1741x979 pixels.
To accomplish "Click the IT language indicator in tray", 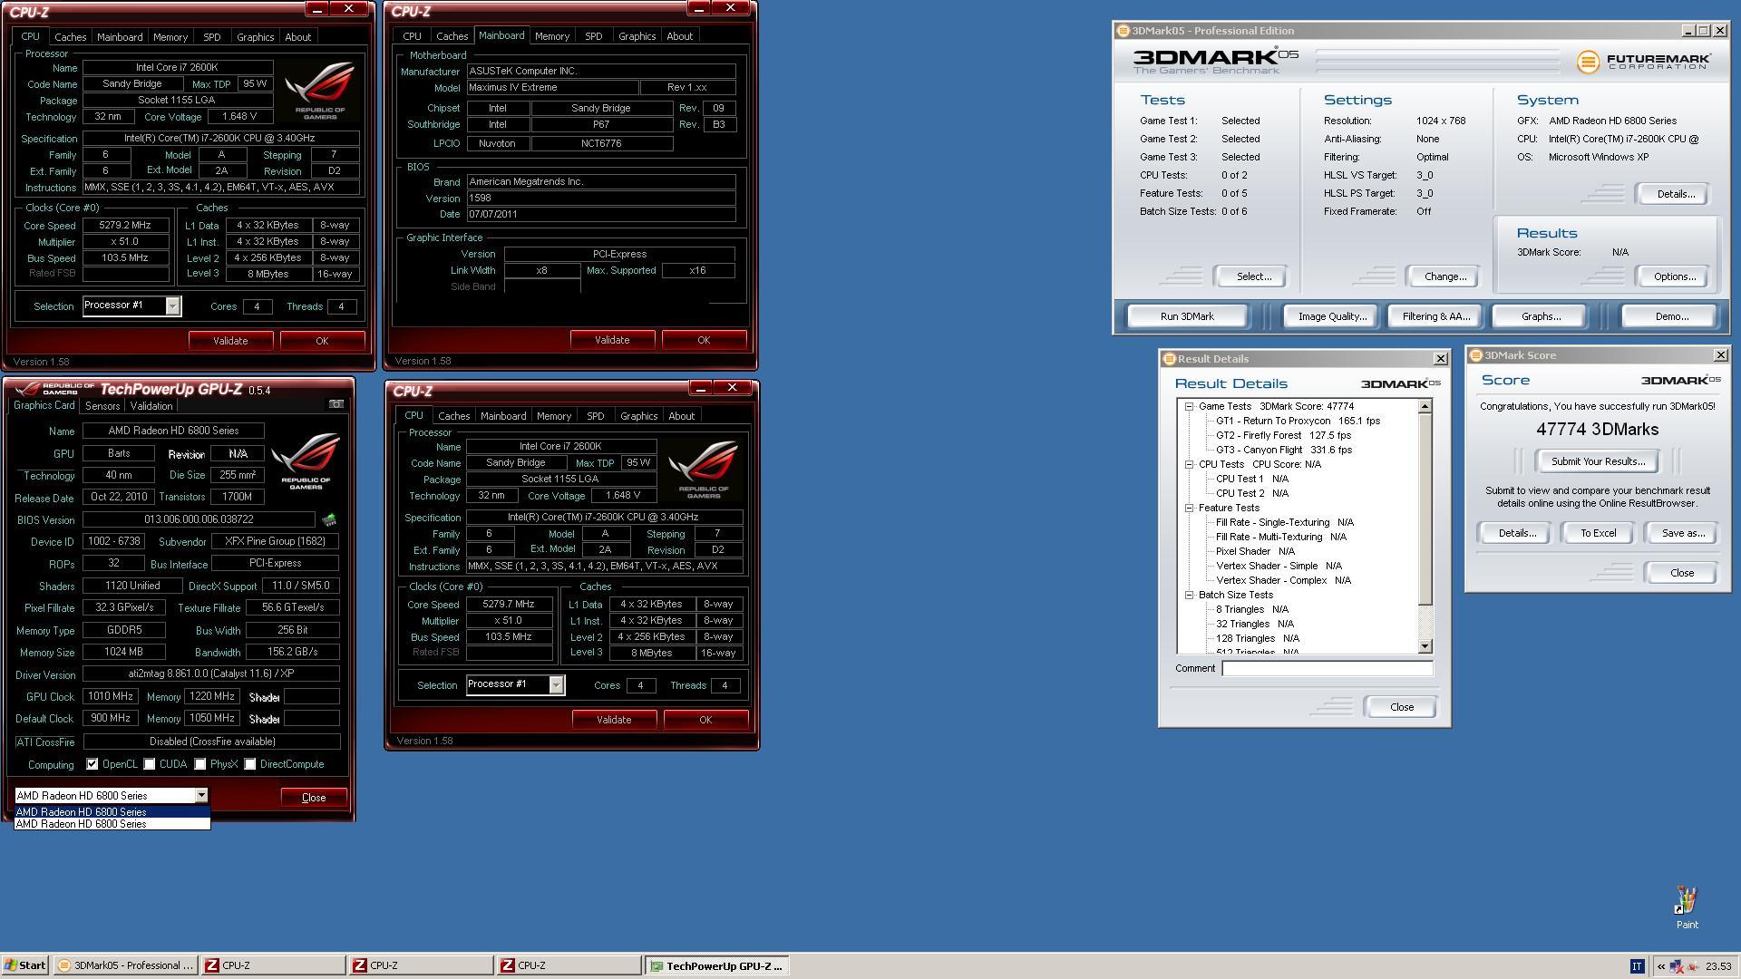I will tap(1637, 966).
